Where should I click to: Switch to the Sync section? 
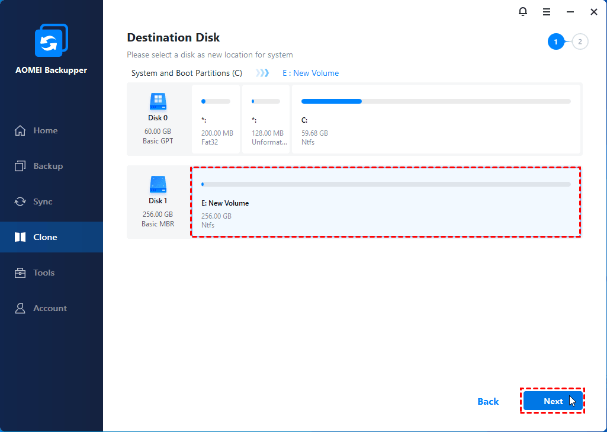point(52,202)
